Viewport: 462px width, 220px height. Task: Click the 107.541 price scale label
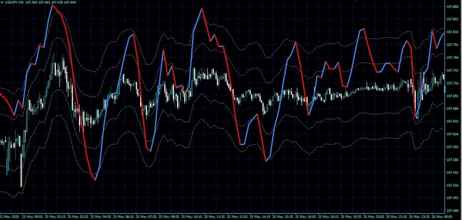click(x=452, y=172)
